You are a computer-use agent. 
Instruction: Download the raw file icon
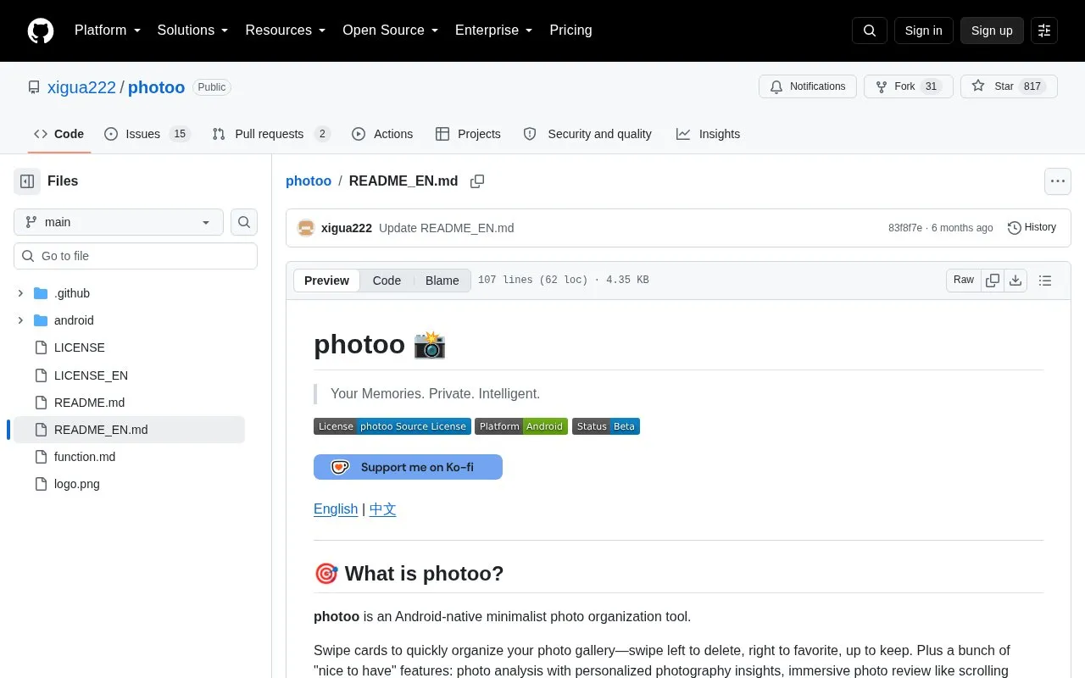(1015, 281)
